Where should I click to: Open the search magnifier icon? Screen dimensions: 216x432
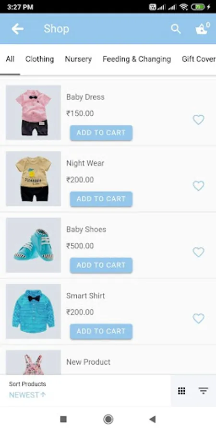pyautogui.click(x=176, y=29)
